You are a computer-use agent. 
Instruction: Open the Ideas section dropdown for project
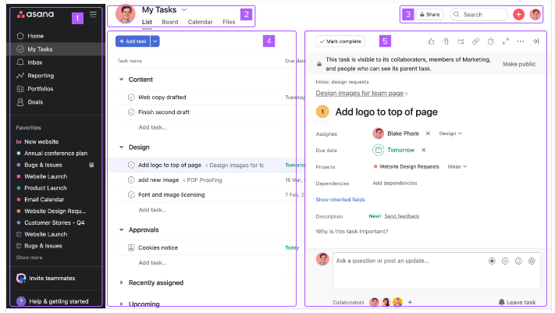click(x=457, y=167)
